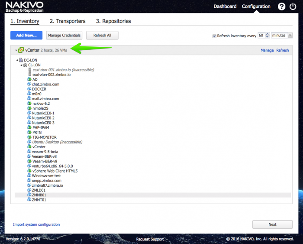
Task: Click the mail.zimbra.com VM icon
Action: (x=29, y=98)
